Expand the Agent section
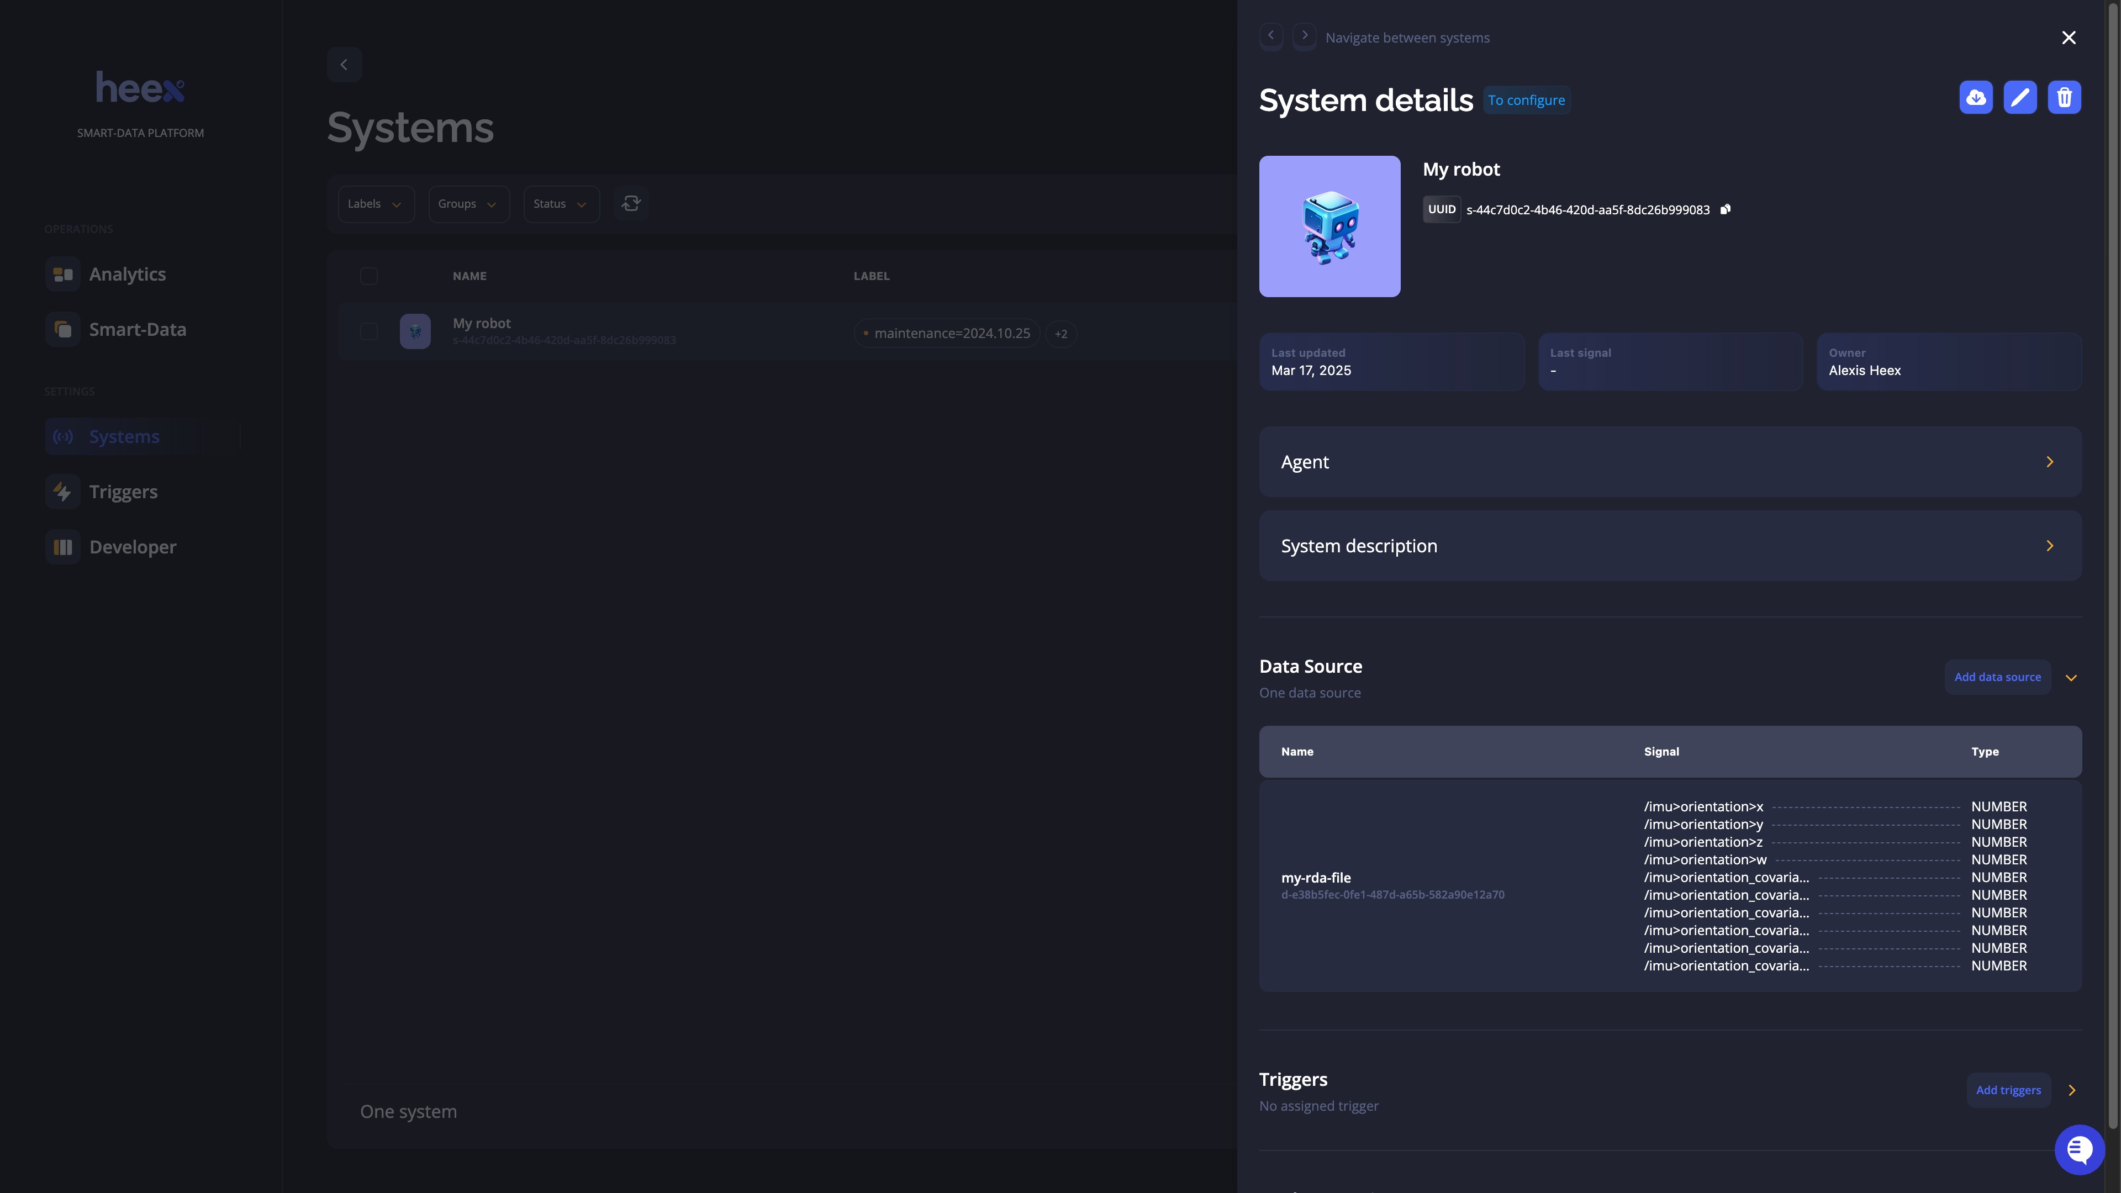The height and width of the screenshot is (1193, 2121). click(1670, 462)
